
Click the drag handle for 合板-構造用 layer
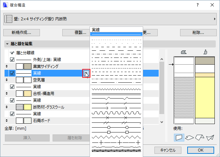point(6,93)
